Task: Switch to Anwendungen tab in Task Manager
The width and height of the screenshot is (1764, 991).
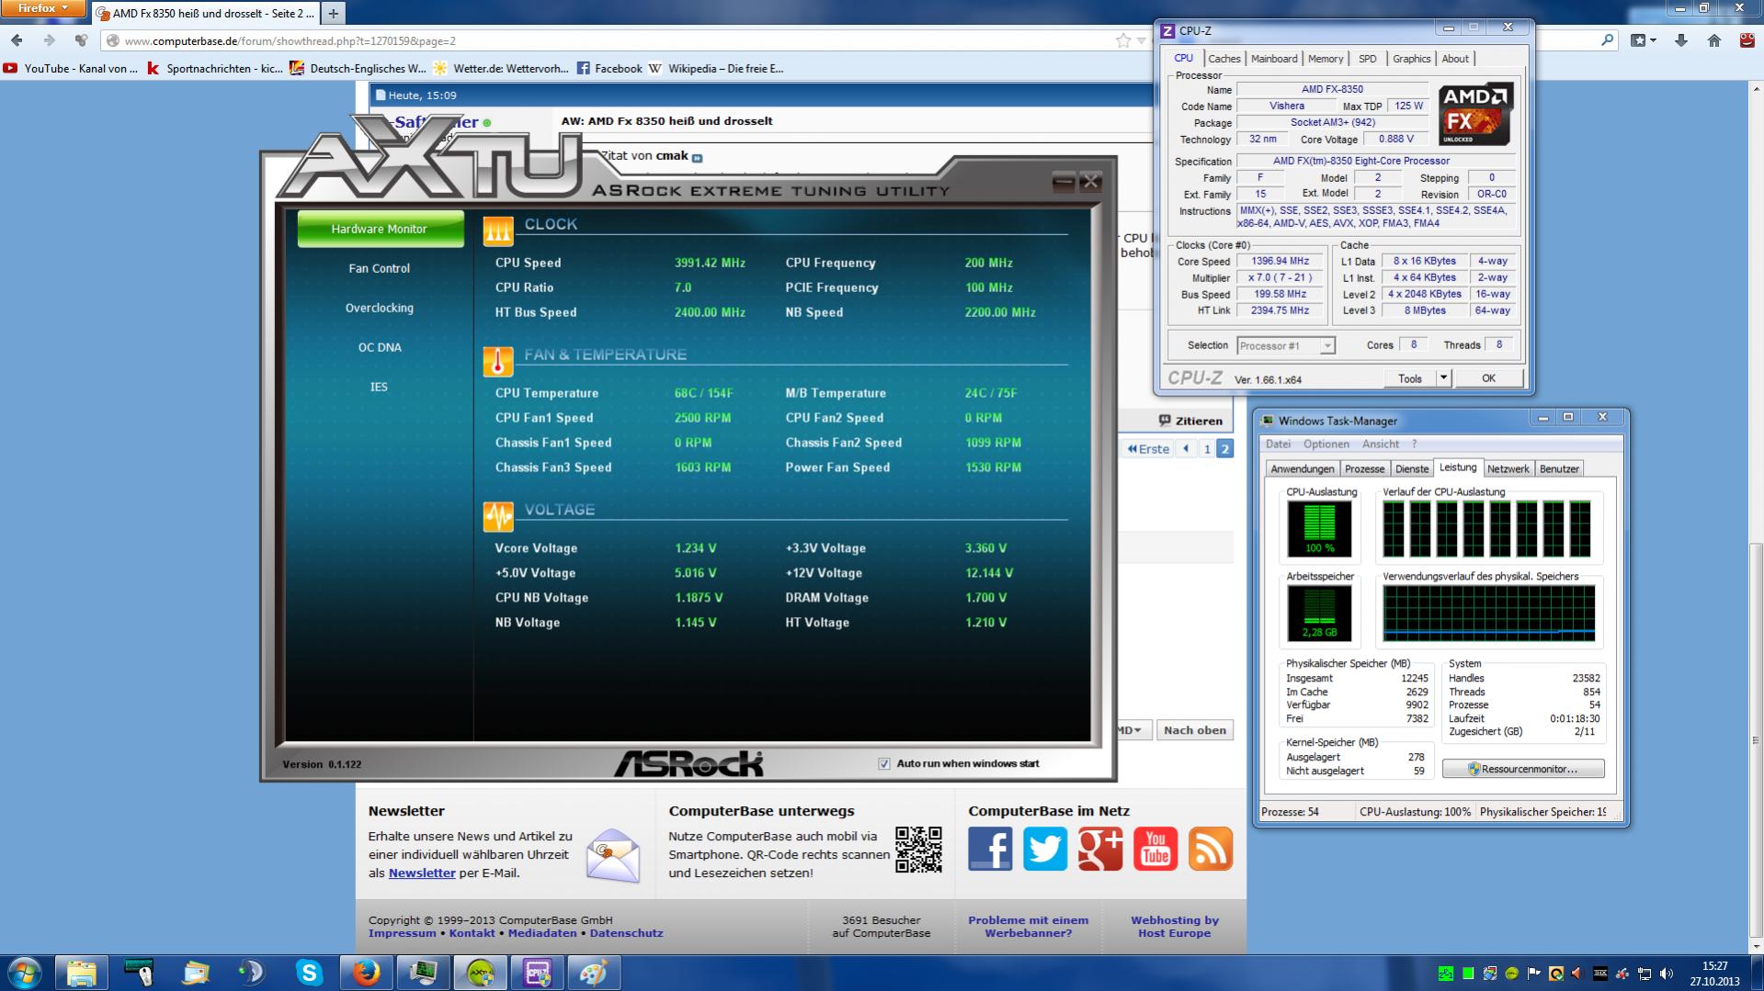Action: tap(1302, 468)
